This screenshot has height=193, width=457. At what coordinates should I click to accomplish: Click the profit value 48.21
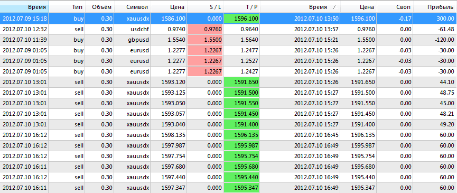point(447,114)
